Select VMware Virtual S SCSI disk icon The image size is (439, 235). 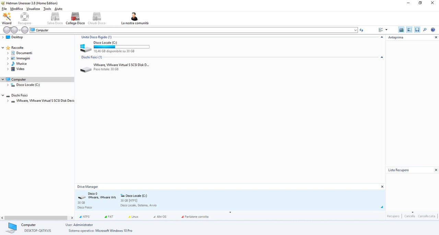(86, 69)
